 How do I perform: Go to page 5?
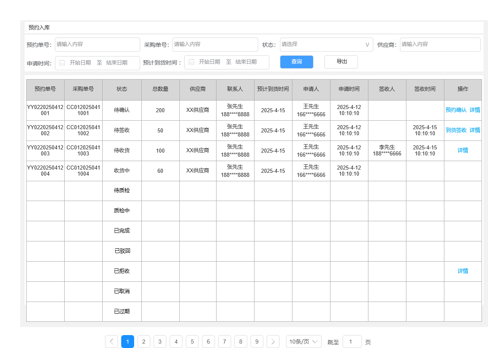(192, 342)
